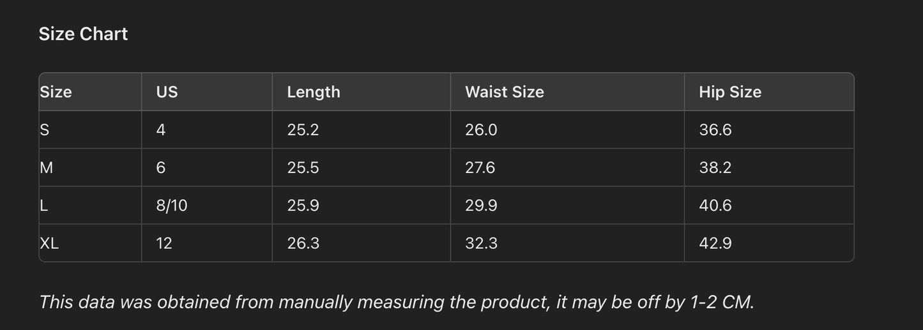Select the US size 12 cell
Image resolution: width=923 pixels, height=330 pixels.
click(x=164, y=243)
